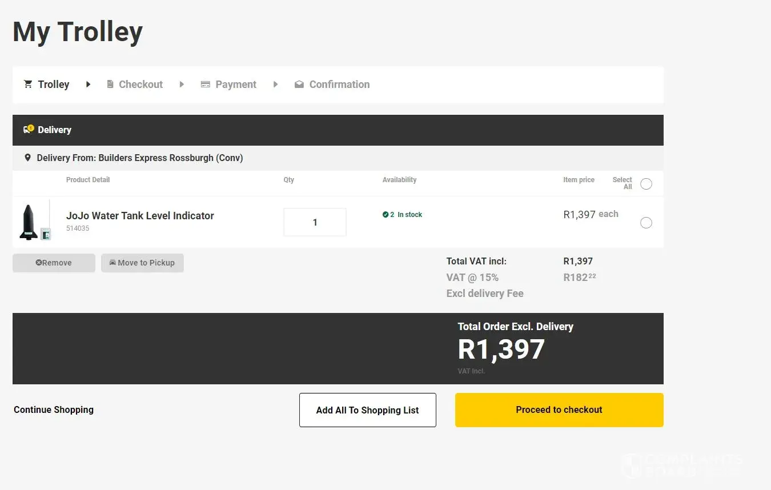Click the green in-stock checkmark icon

pos(385,215)
